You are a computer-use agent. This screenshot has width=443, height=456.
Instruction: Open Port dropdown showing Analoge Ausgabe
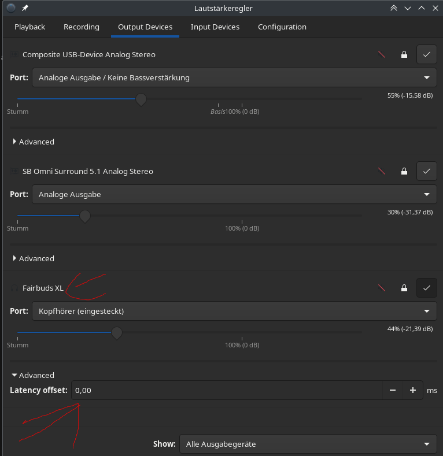[234, 194]
